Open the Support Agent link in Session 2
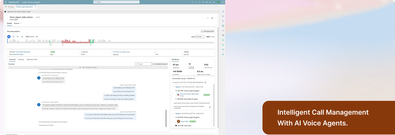This screenshot has width=395, height=135. click(x=184, y=122)
